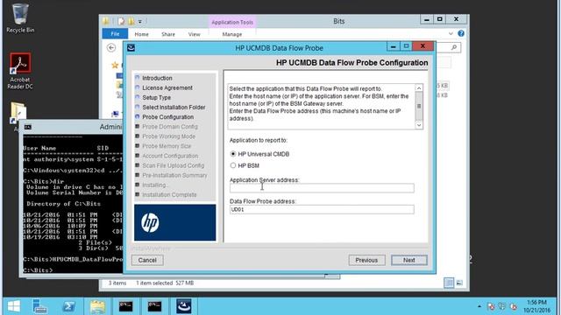
Task: Switch to large icons view in Bits window
Action: pos(459,283)
